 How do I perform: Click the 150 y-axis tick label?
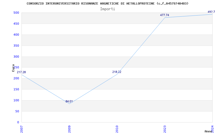pos(16,90)
